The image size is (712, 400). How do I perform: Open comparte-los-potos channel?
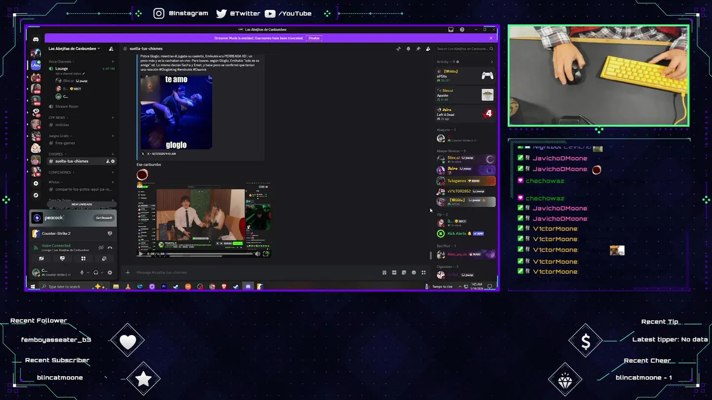coord(81,189)
